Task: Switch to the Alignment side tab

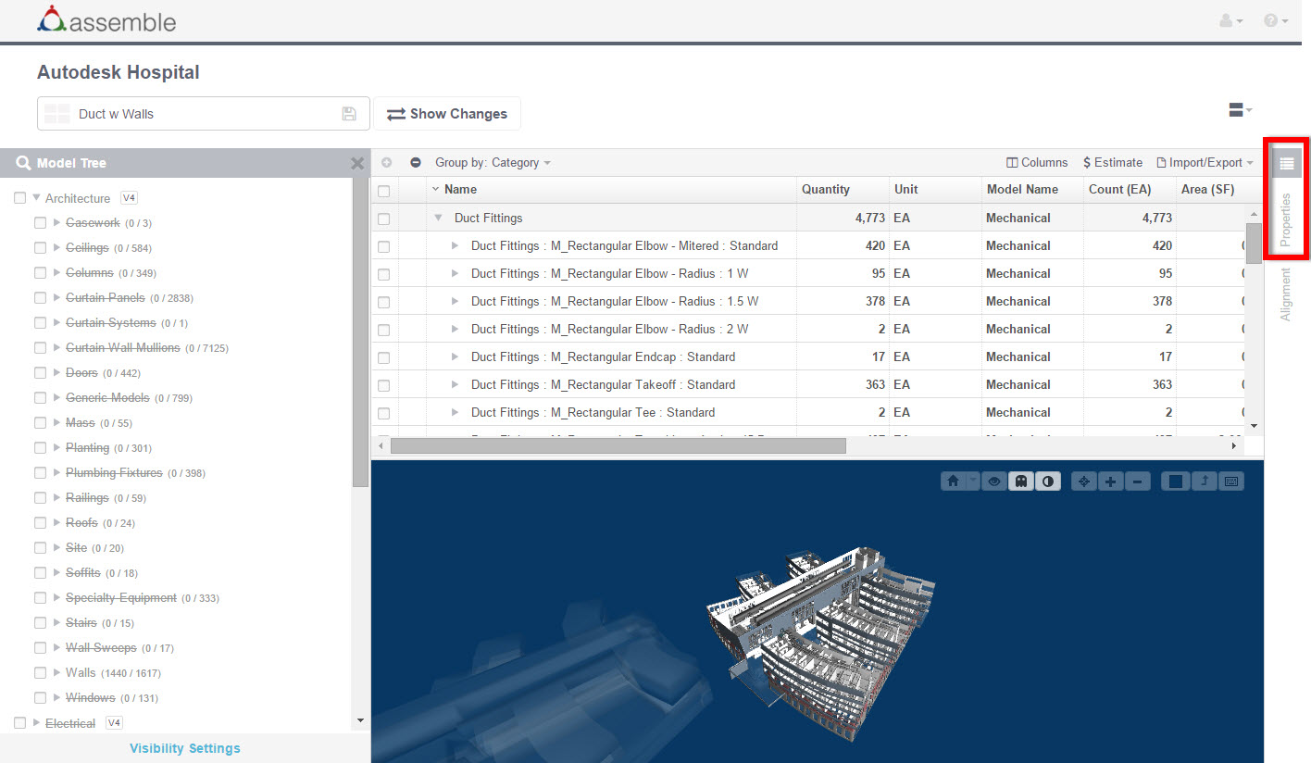Action: point(1285,294)
